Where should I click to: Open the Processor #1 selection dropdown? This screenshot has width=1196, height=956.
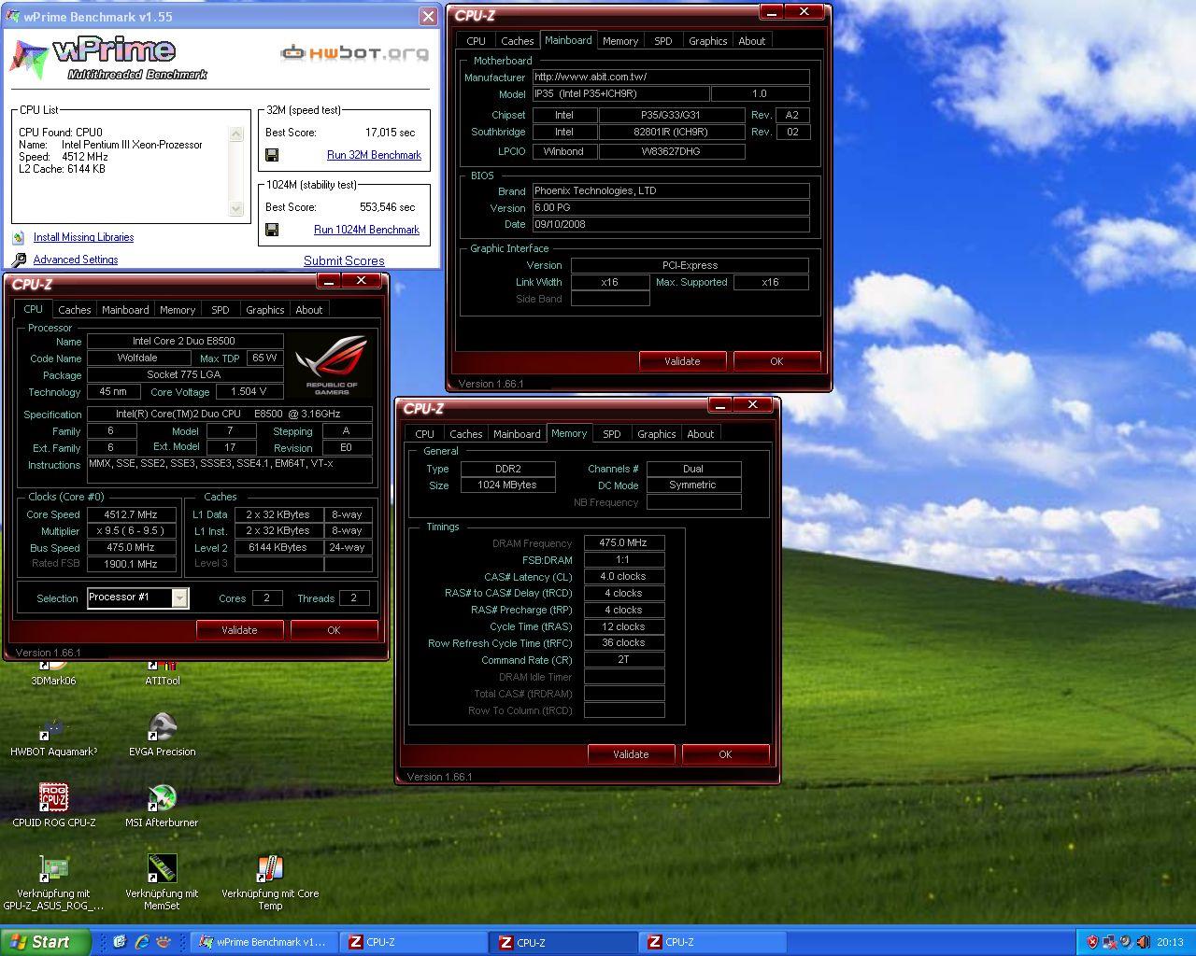[x=179, y=597]
